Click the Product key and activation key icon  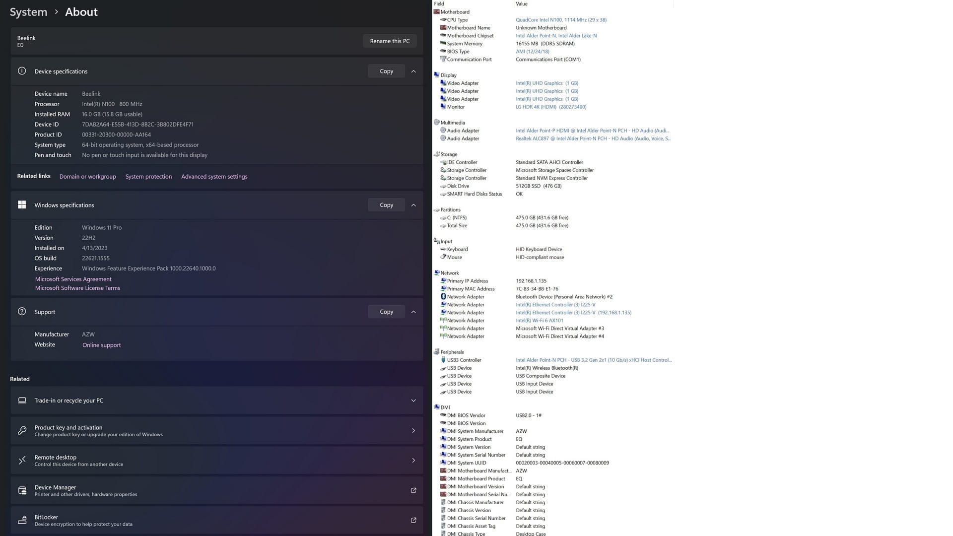22,431
